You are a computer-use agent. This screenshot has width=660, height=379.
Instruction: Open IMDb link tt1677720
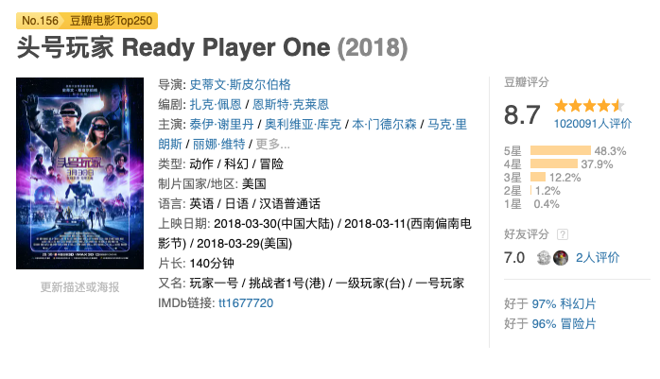(246, 303)
